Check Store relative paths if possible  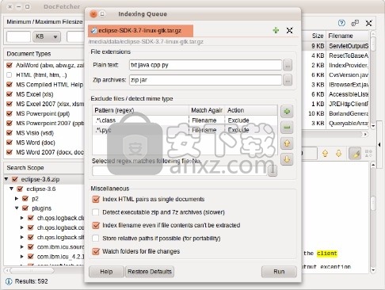click(x=96, y=238)
